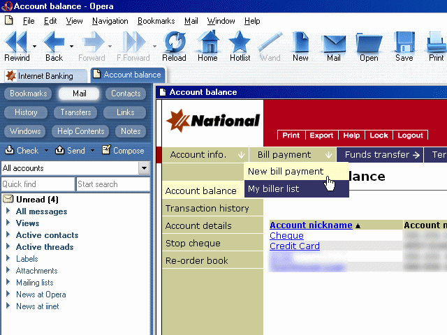The image size is (447, 335).
Task: Expand Mailing lists tree item
Action: coord(8,282)
